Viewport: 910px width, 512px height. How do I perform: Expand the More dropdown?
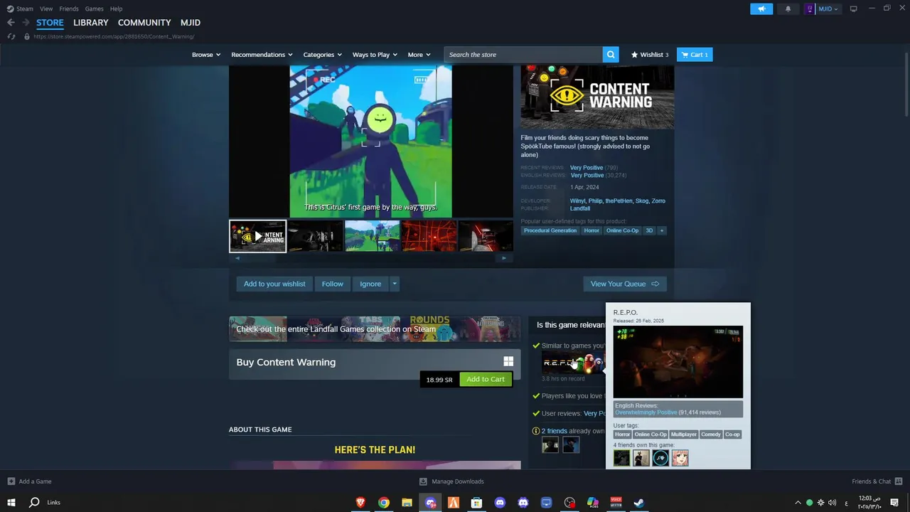419,55
